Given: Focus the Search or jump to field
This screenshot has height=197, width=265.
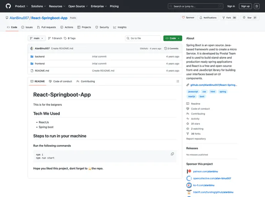Looking at the screenshot, I should (196, 6).
